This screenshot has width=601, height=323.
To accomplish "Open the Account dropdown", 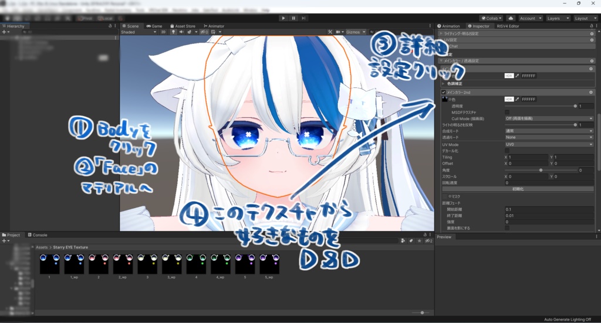I will [531, 18].
